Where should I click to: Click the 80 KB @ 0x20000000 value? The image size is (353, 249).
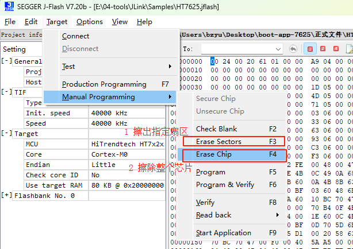(128, 185)
